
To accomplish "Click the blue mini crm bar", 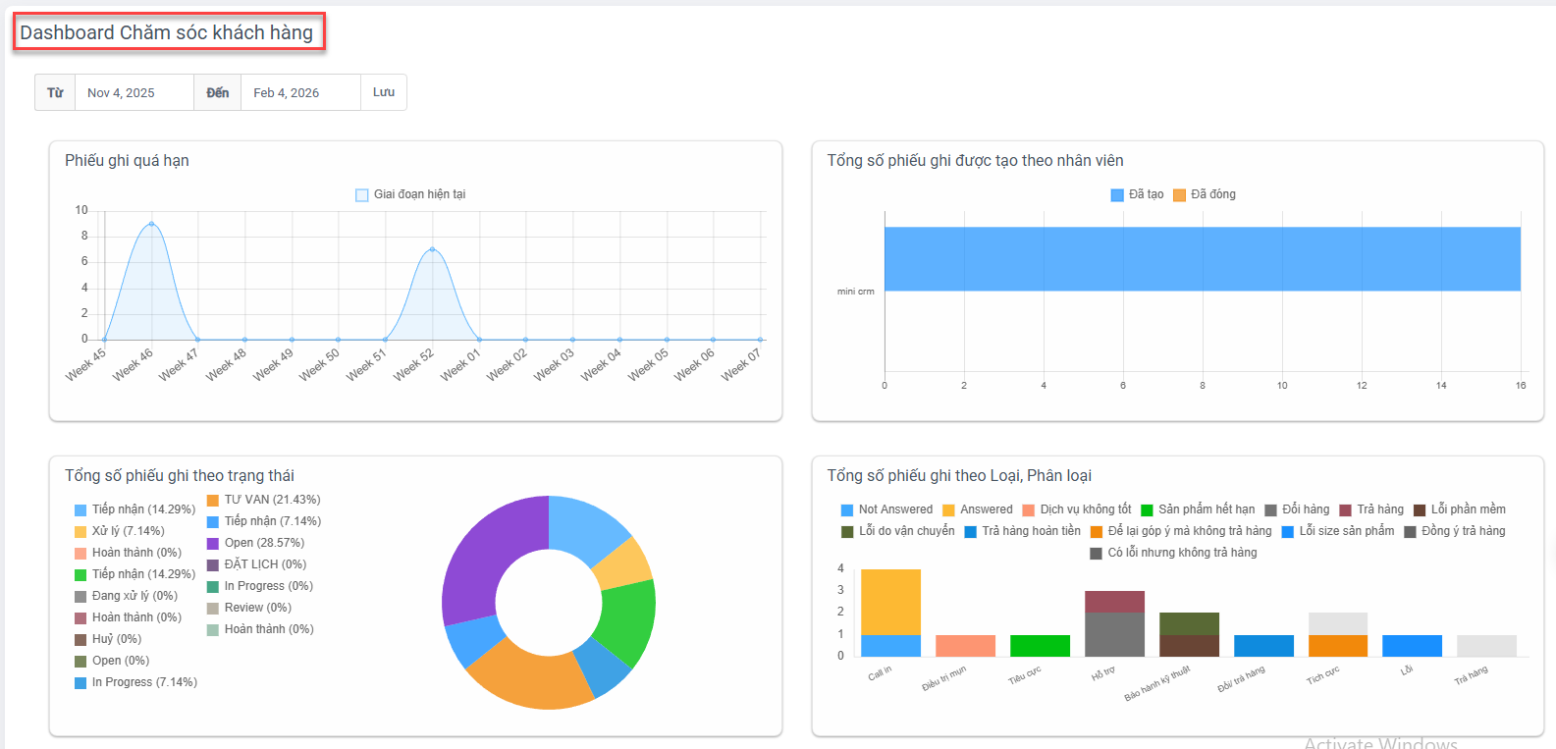I will pyautogui.click(x=1202, y=259).
